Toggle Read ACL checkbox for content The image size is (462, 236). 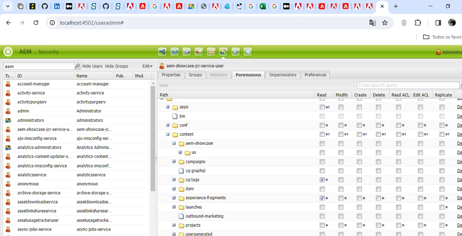pyautogui.click(x=398, y=134)
